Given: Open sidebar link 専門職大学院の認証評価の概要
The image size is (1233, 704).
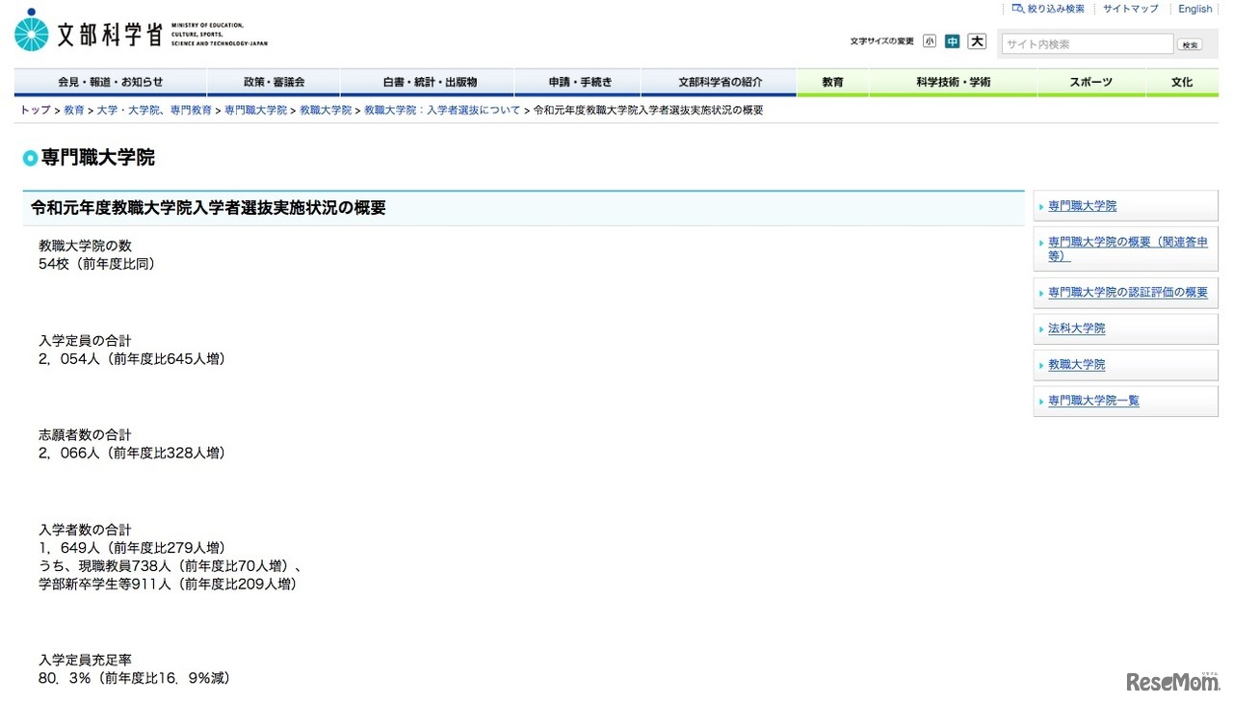Looking at the screenshot, I should [1128, 293].
